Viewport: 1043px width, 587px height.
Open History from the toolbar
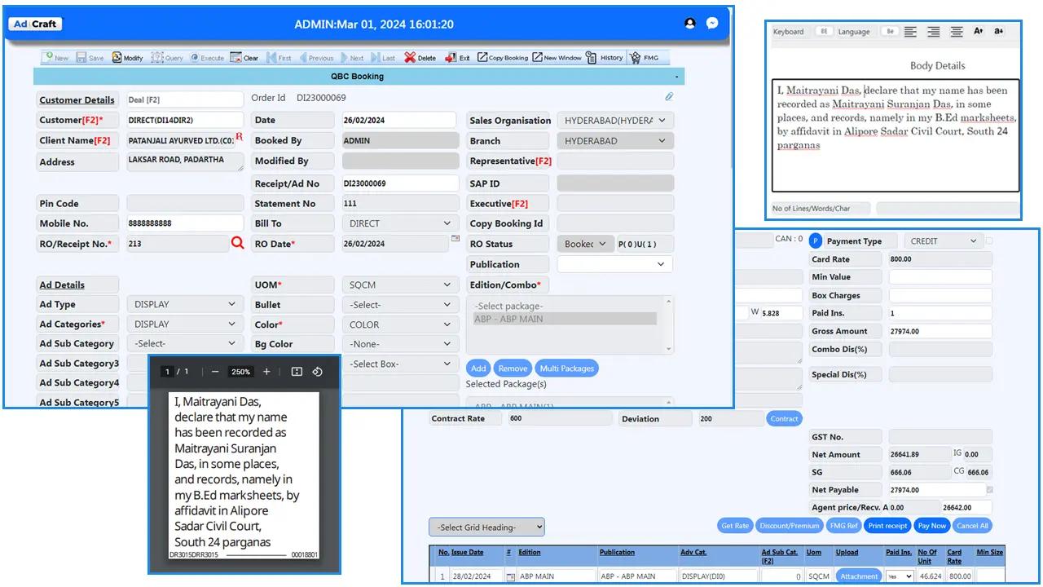point(604,58)
